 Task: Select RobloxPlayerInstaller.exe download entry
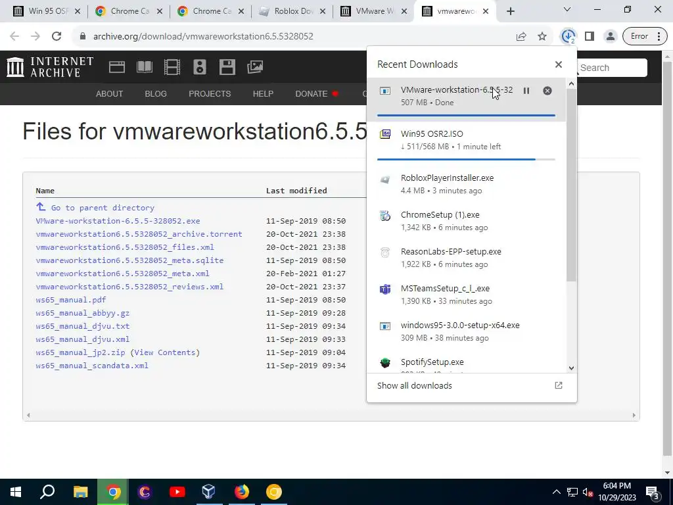pyautogui.click(x=466, y=184)
